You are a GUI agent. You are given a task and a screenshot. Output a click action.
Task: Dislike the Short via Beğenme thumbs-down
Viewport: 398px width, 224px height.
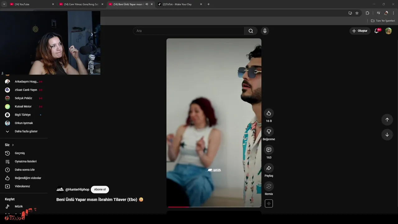[269, 131]
